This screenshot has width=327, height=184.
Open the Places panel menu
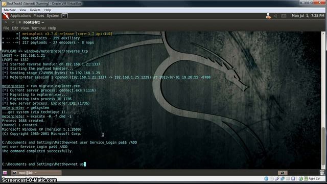39,16
